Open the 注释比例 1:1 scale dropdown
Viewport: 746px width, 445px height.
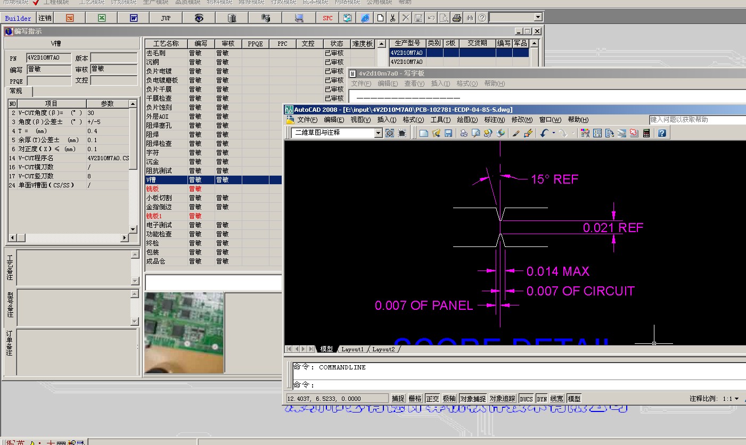tap(736, 399)
